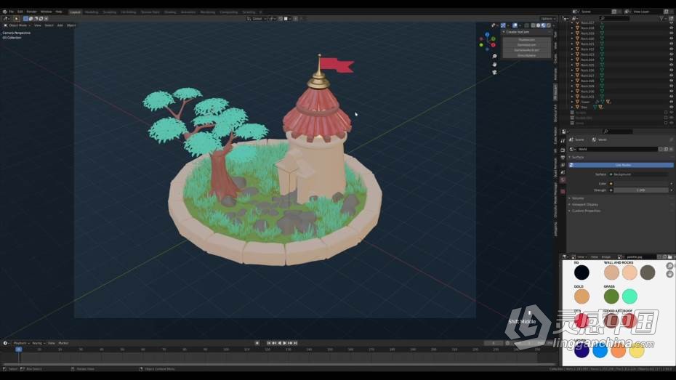Expand the Custom Properties panel

(x=584, y=211)
